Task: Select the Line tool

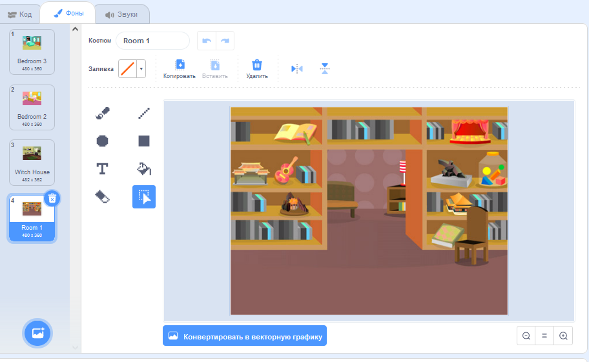Action: point(144,113)
